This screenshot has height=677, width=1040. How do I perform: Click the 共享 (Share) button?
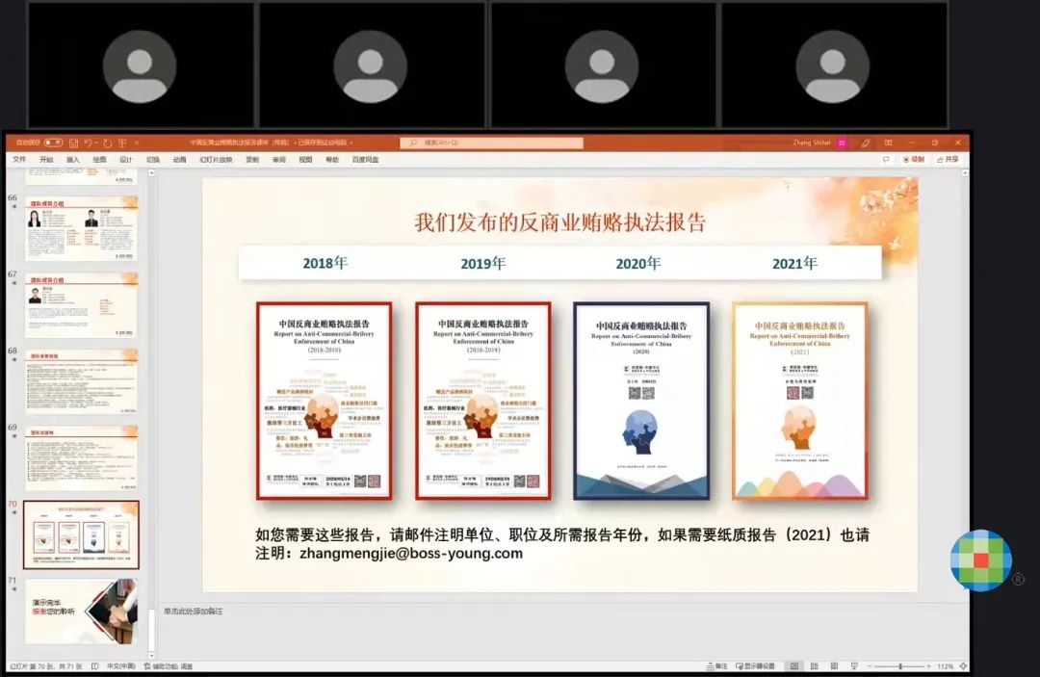coord(947,159)
